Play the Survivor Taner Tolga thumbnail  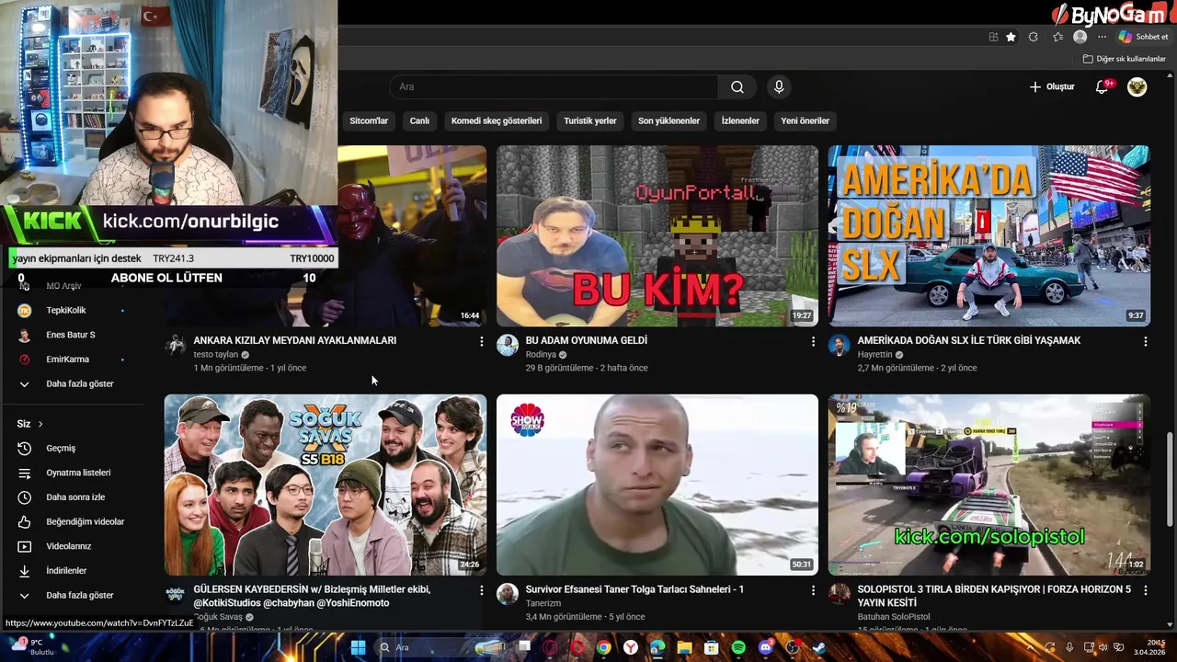click(x=657, y=485)
